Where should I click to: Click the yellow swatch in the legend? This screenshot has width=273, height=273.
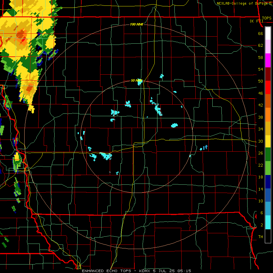(268, 141)
